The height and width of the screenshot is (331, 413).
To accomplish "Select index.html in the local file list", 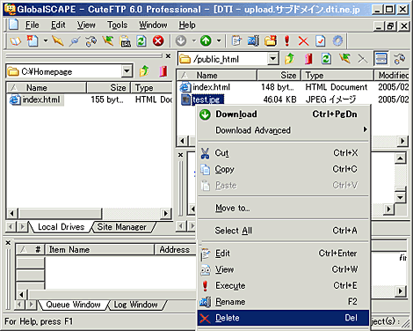I will (41, 99).
